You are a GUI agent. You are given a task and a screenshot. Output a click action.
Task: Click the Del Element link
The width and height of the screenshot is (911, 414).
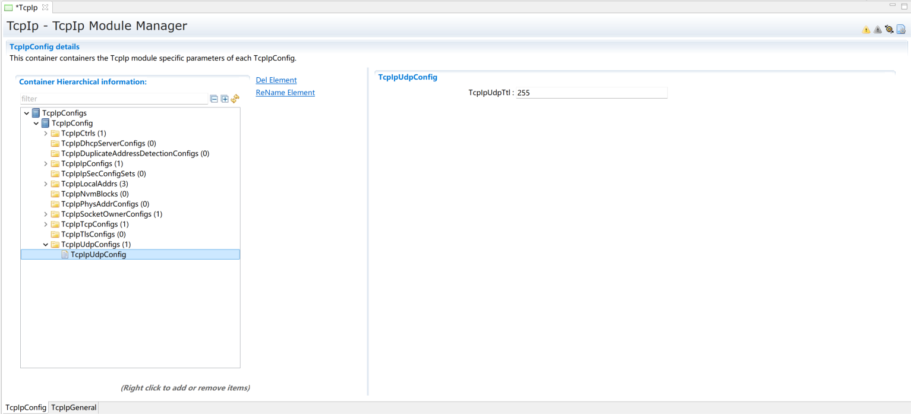pyautogui.click(x=276, y=80)
